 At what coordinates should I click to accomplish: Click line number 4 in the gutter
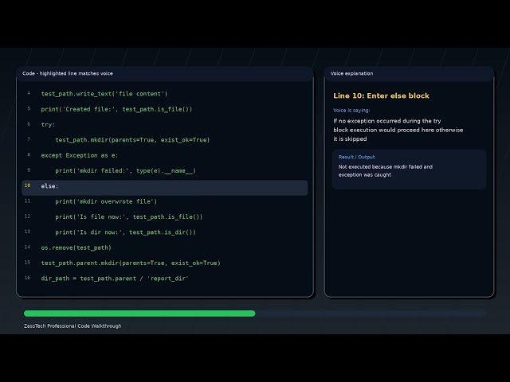coord(29,93)
